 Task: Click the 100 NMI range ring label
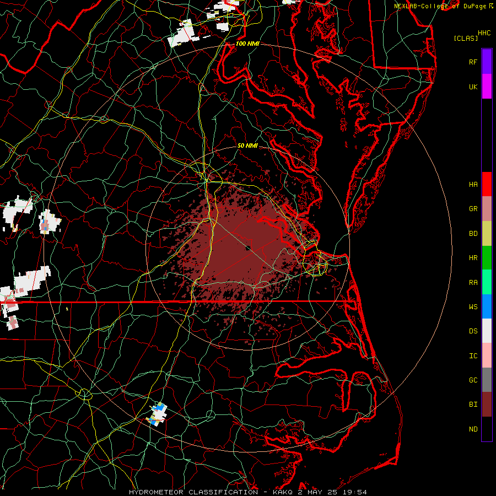(247, 44)
